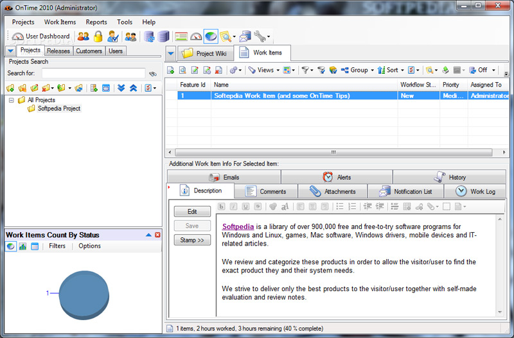
Task: Click the mail server icon in toolbar
Action: click(x=245, y=37)
